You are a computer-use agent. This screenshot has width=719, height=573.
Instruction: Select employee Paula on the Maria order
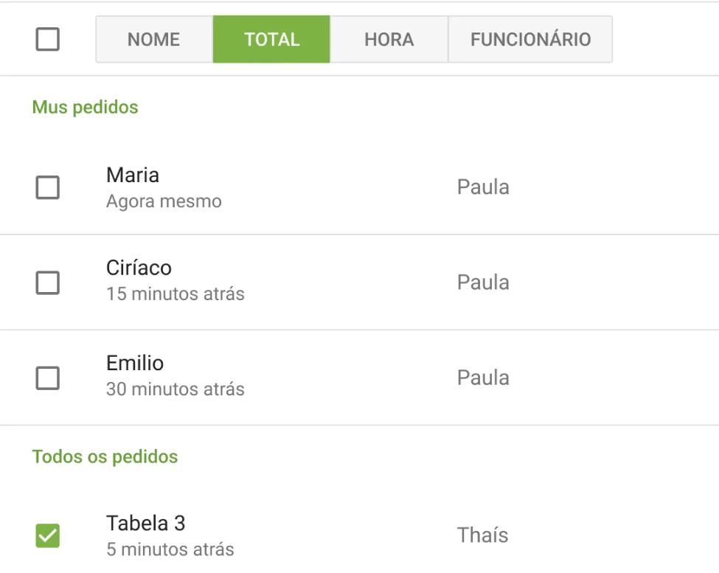click(x=483, y=187)
